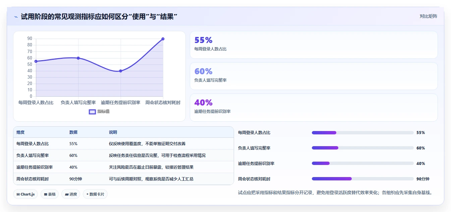Click table cell 逾期任务提前识别率
Image resolution: width=451 pixels, height=212 pixels.
[x=35, y=167]
